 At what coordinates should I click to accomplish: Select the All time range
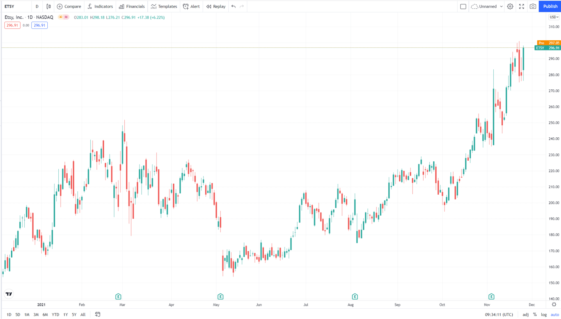pos(83,315)
